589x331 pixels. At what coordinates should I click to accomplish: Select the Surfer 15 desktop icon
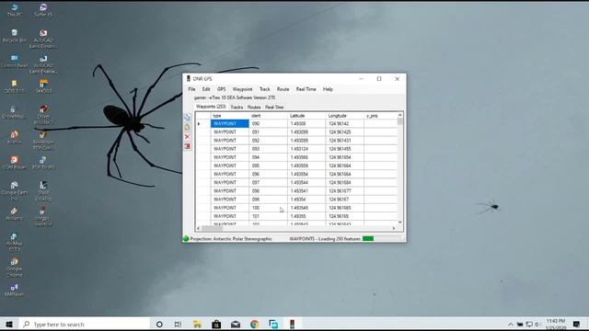[43, 10]
